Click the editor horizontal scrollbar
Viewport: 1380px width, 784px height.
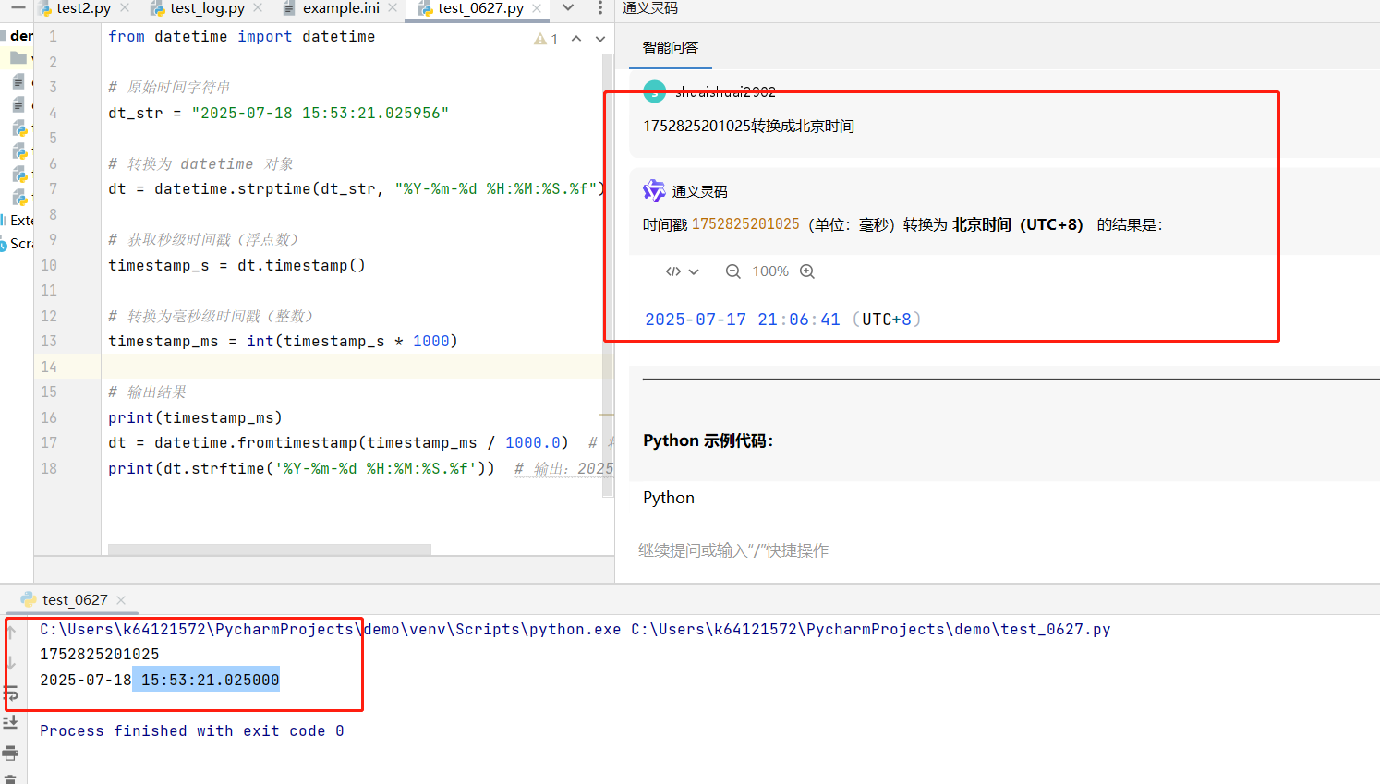click(270, 549)
